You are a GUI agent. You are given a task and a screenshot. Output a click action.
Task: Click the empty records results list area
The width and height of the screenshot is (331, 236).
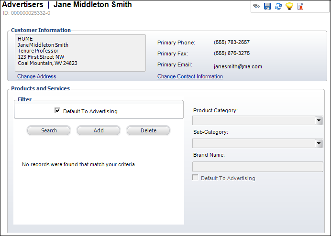(x=99, y=191)
